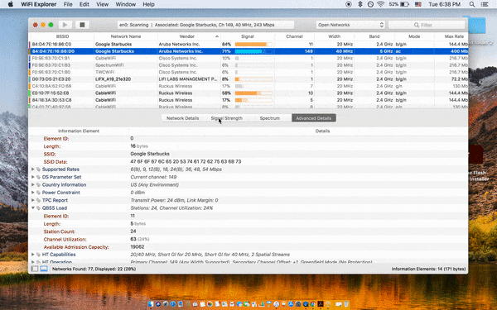
Task: Open Trash in the Dock
Action: coord(346,304)
